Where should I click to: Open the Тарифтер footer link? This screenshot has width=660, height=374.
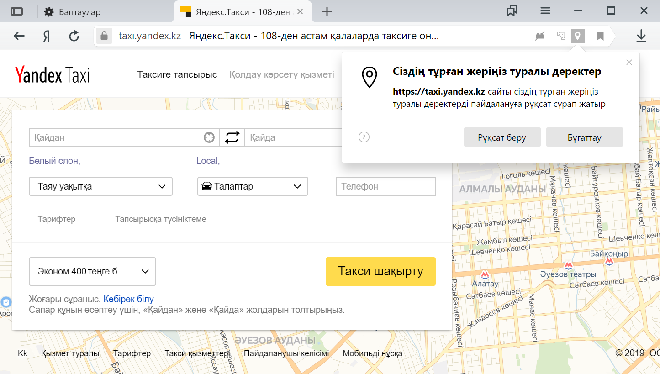coord(132,353)
